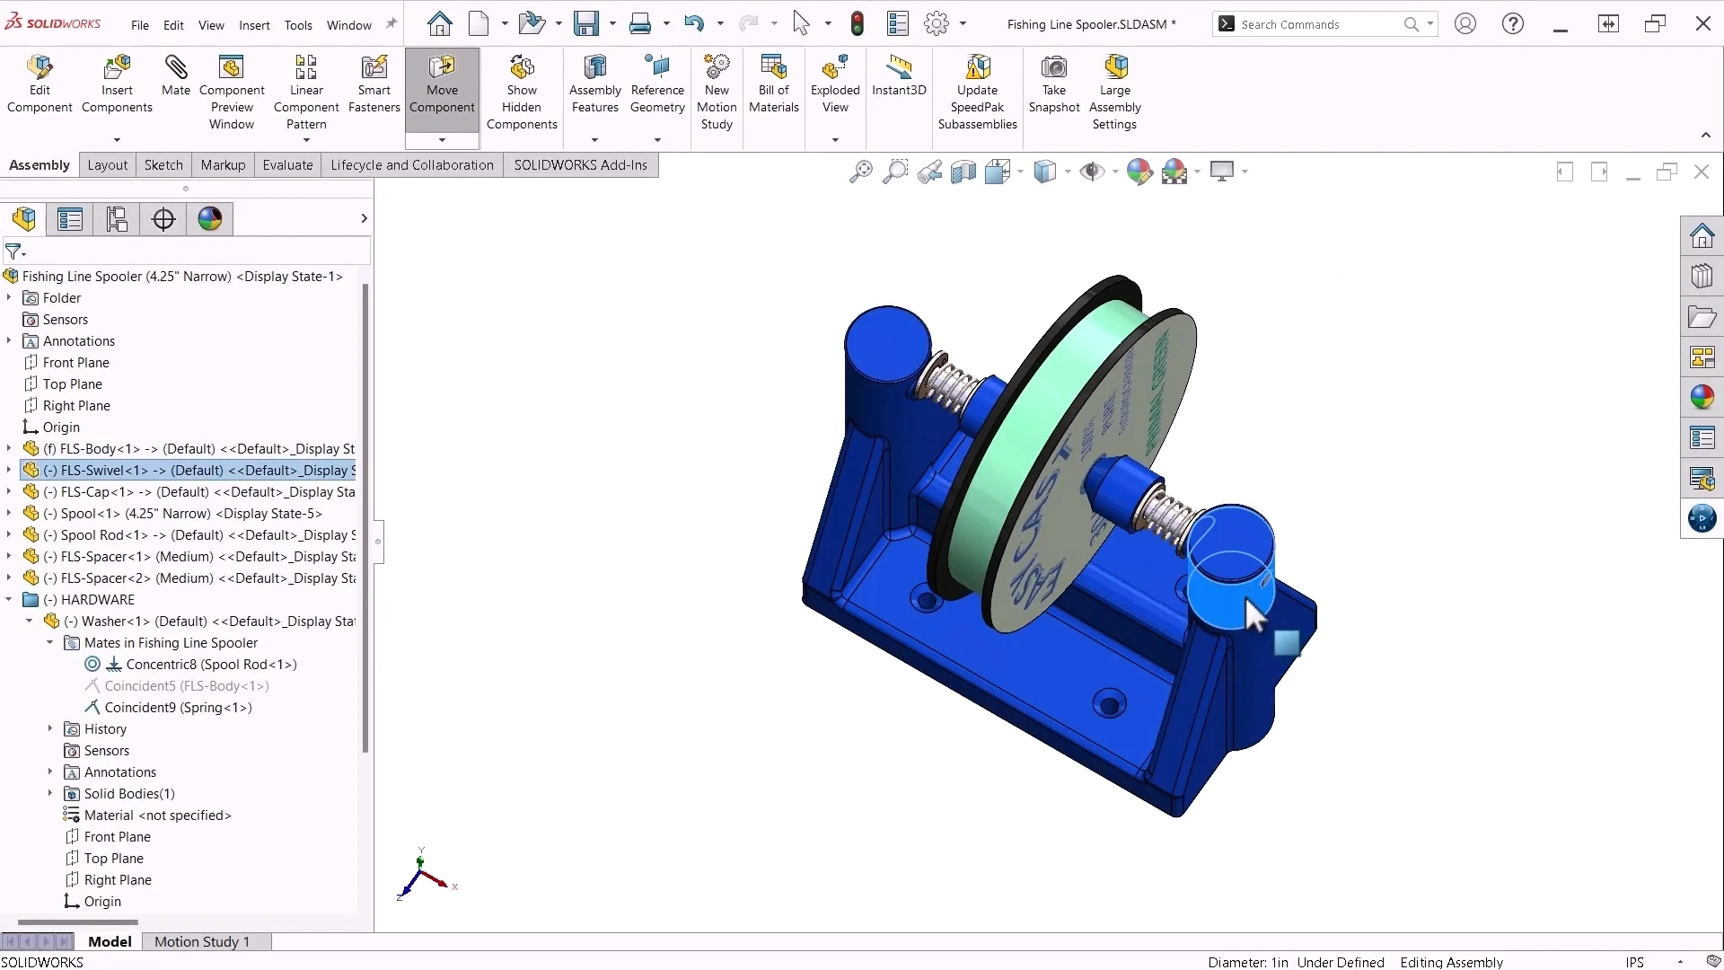Select Zoom to Fit in the view toolbar
Image resolution: width=1724 pixels, height=970 pixels.
[861, 172]
